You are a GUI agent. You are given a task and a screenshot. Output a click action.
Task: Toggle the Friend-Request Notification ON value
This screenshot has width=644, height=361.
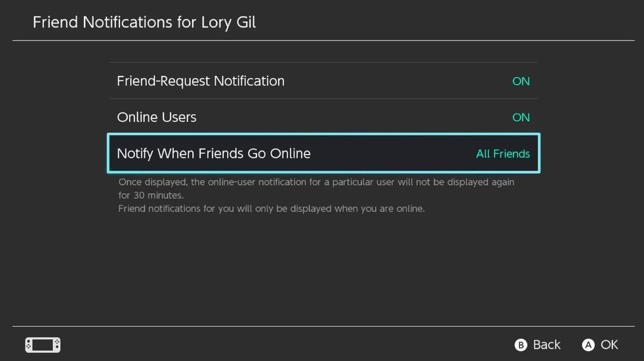pos(521,81)
